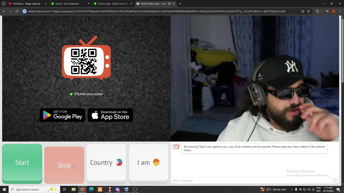Click the taskbar search box
The height and width of the screenshot is (193, 344).
coord(34,190)
